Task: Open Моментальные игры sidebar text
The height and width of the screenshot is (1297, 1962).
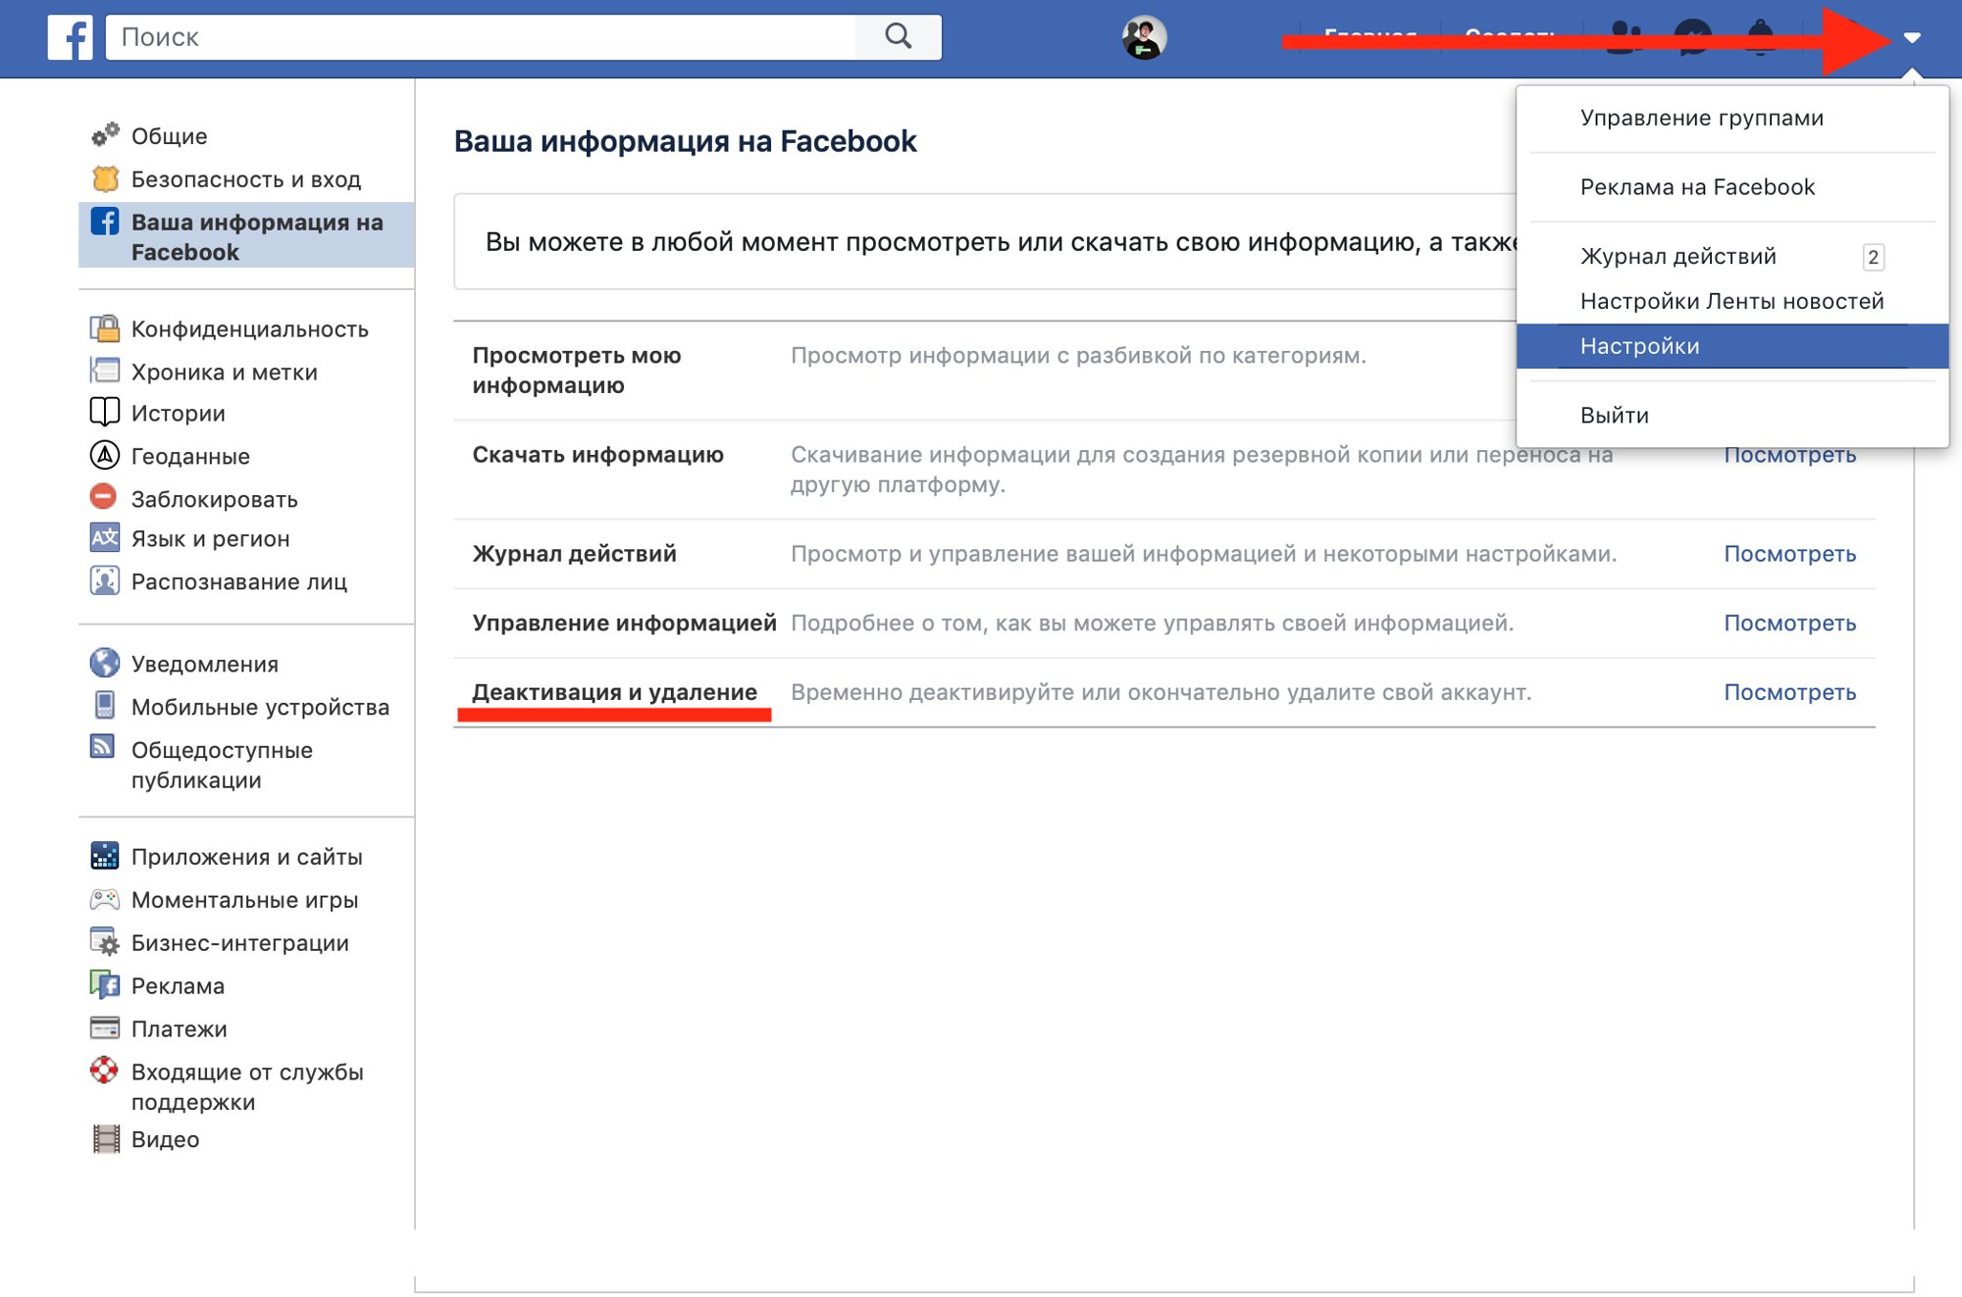Action: pos(245,901)
